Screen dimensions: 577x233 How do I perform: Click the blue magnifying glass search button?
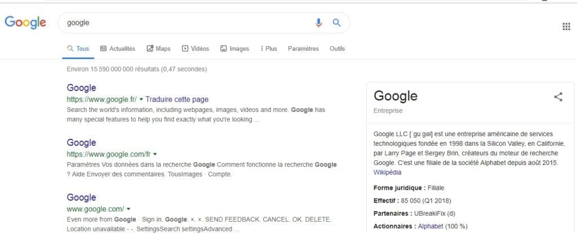pos(336,23)
